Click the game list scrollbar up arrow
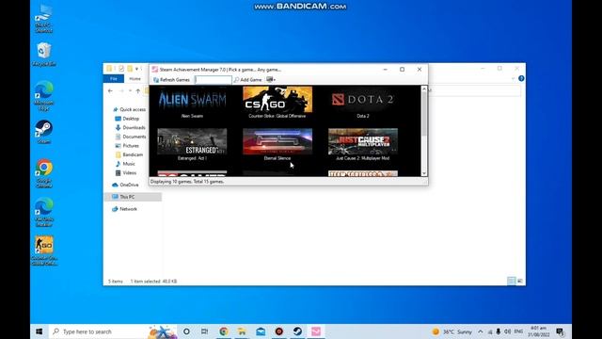This screenshot has height=339, width=602. click(424, 89)
